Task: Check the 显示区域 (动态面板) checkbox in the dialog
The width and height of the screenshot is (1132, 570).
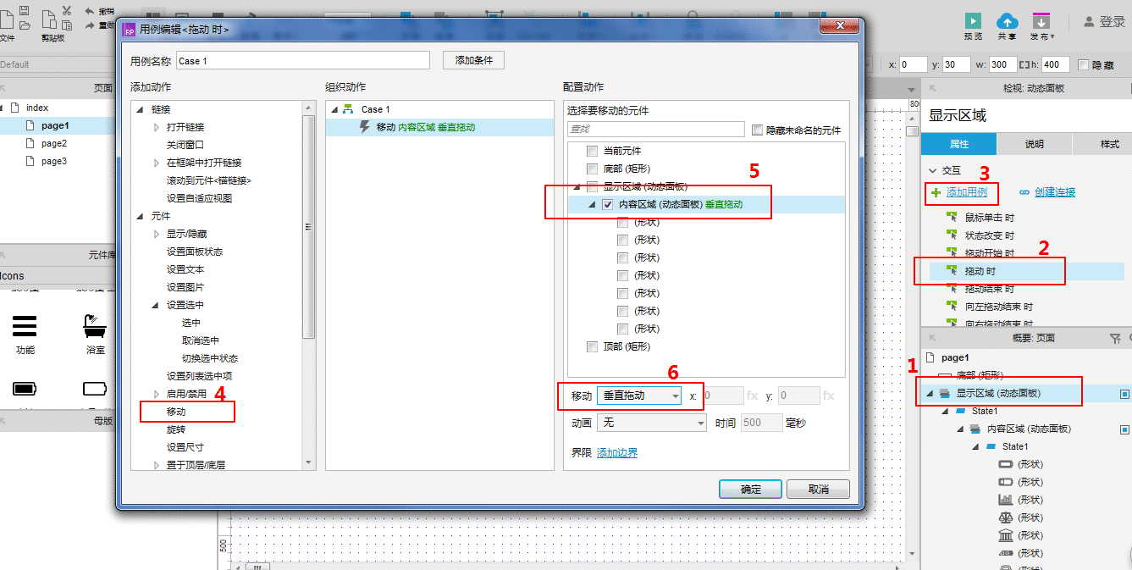Action: click(593, 186)
